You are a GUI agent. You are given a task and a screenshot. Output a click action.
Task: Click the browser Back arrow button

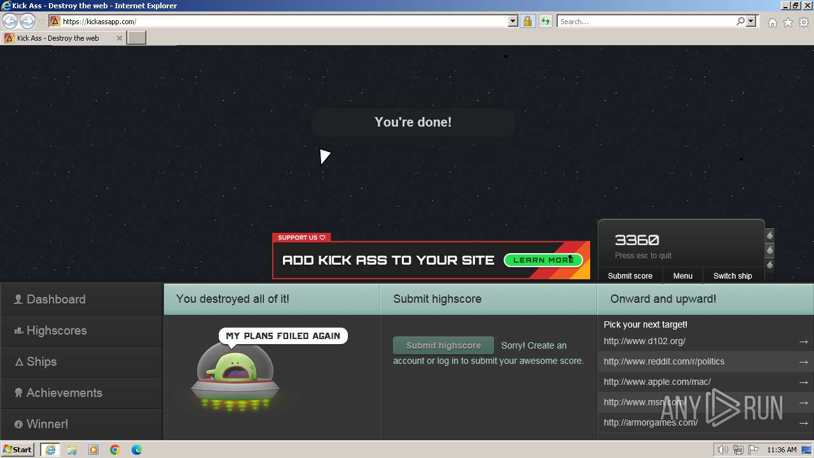pos(10,21)
